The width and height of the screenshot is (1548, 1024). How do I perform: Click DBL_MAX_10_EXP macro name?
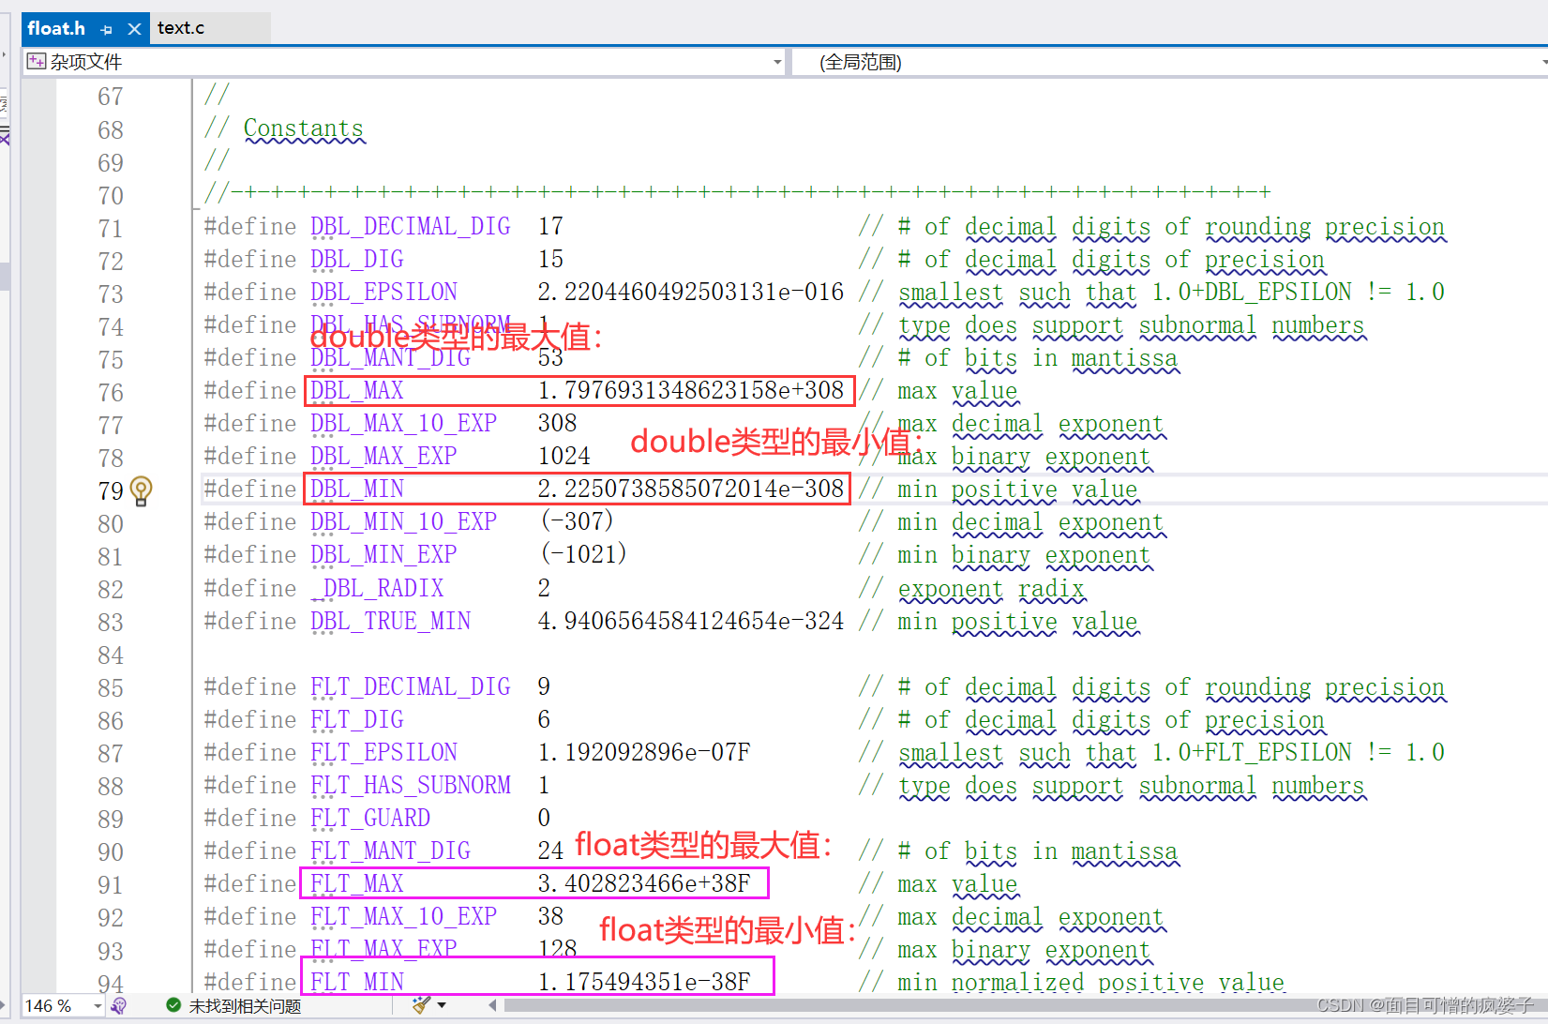click(x=404, y=423)
